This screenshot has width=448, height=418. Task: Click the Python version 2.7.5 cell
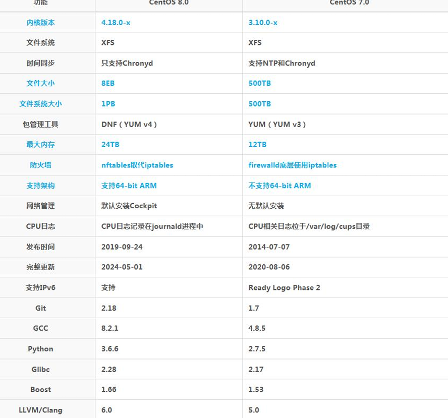point(257,348)
